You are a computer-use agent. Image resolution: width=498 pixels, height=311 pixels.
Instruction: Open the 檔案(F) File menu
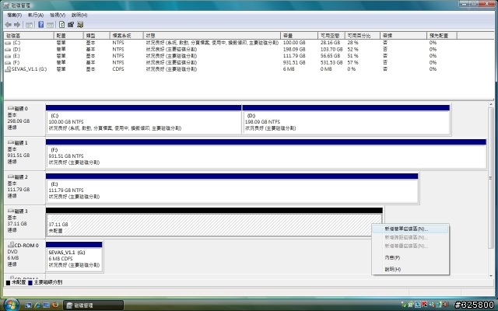[14, 15]
